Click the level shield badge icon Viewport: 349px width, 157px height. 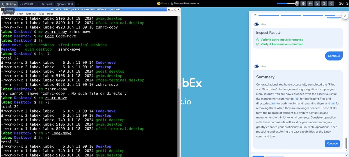(x=297, y=3)
